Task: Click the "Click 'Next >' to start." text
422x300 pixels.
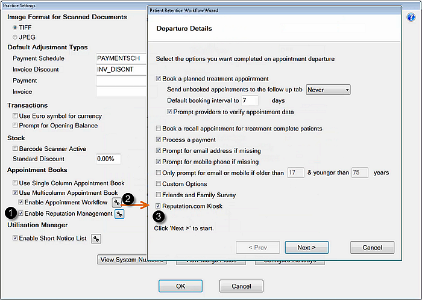Action: [184, 228]
